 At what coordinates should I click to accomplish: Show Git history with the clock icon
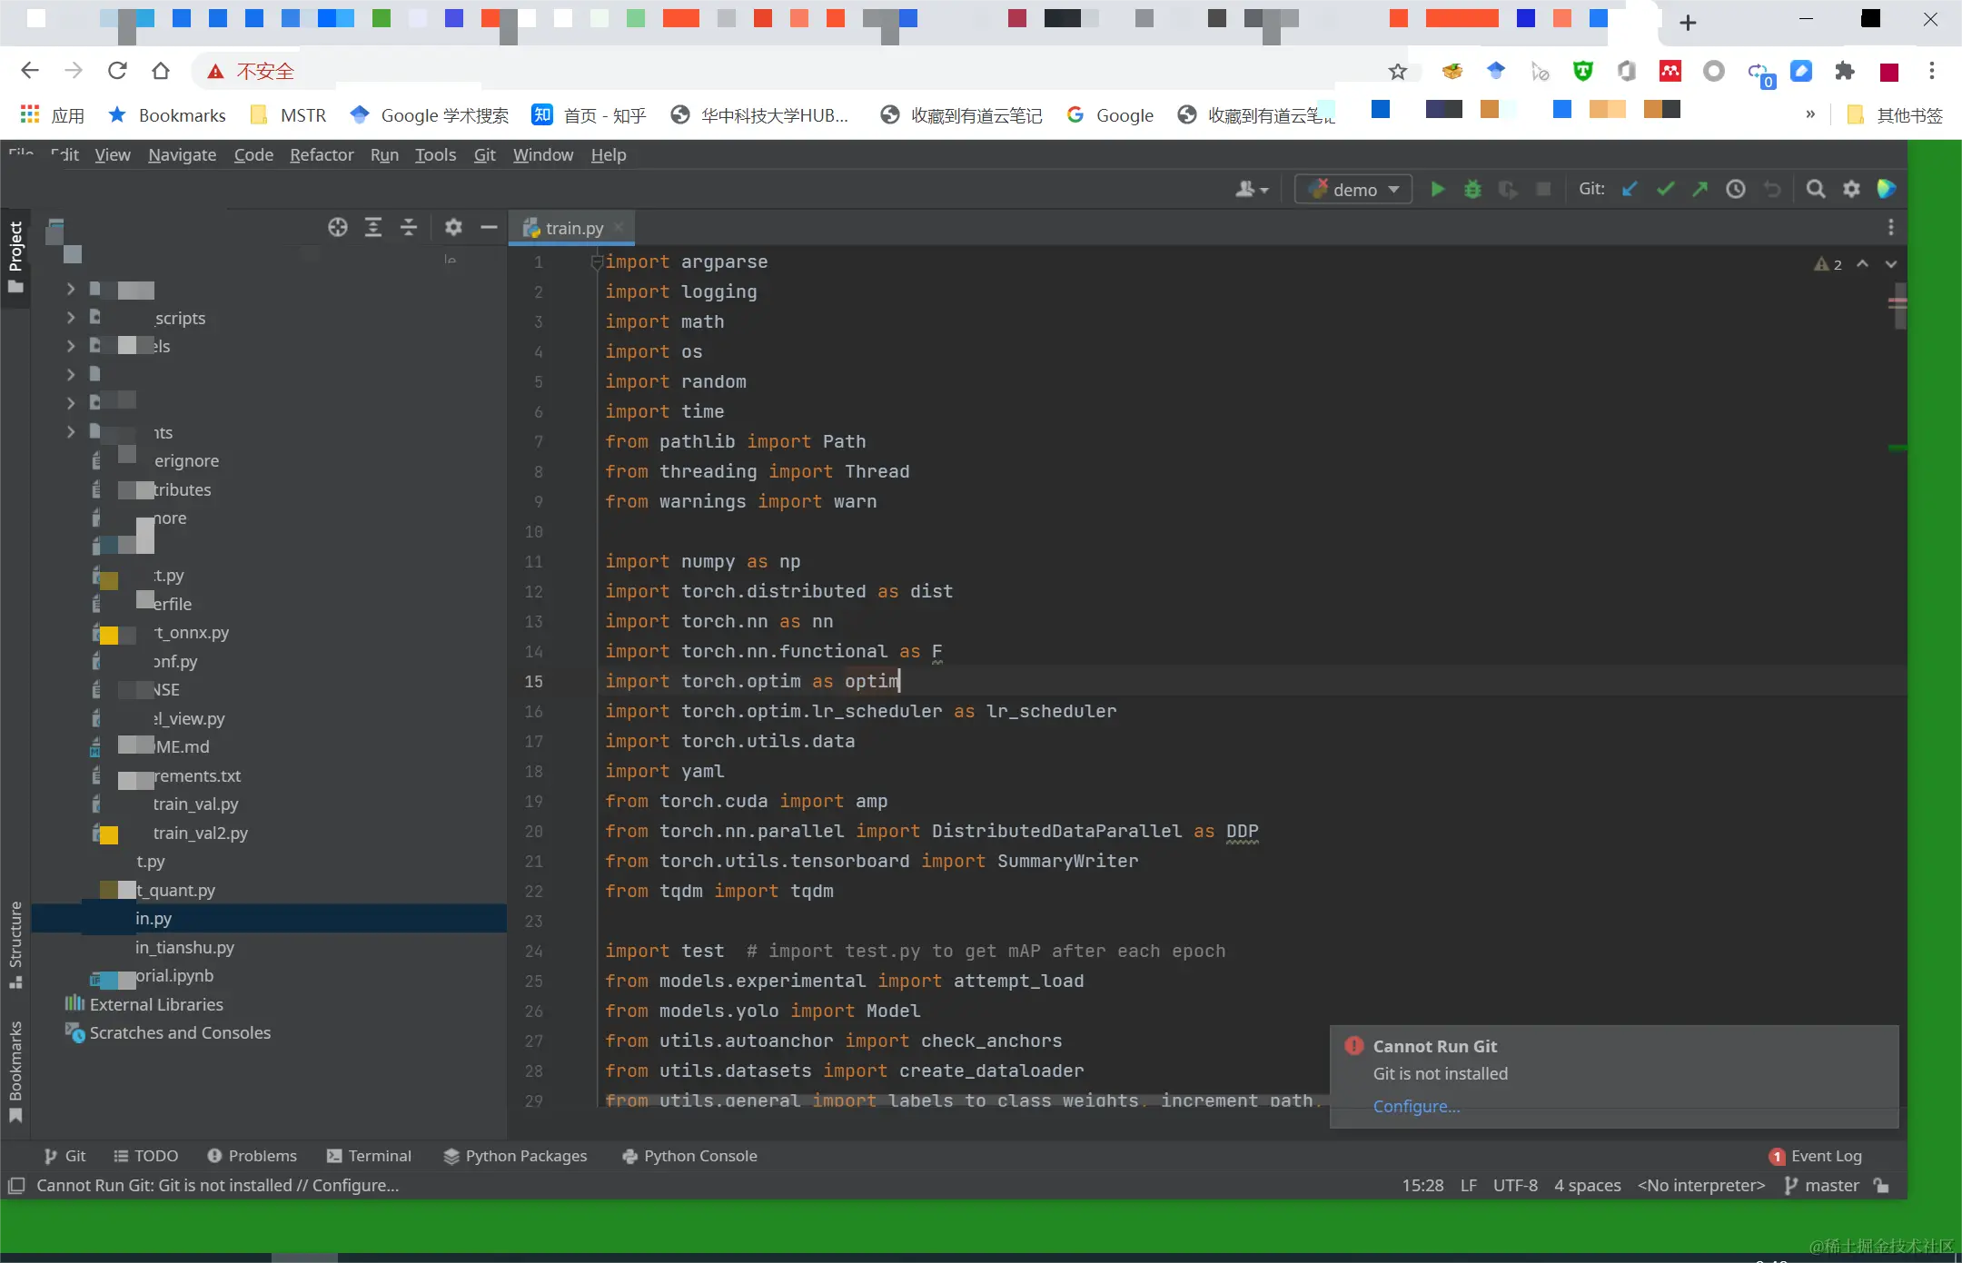(x=1735, y=189)
